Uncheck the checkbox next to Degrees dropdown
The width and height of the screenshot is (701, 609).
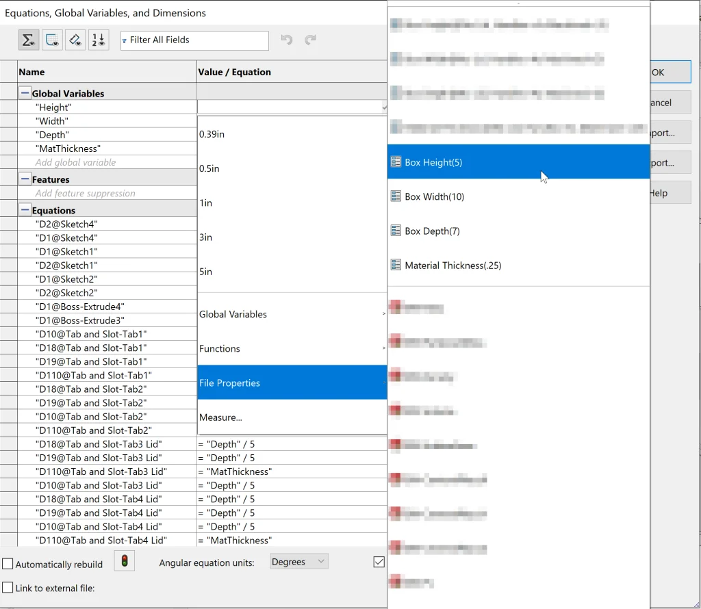click(x=379, y=562)
